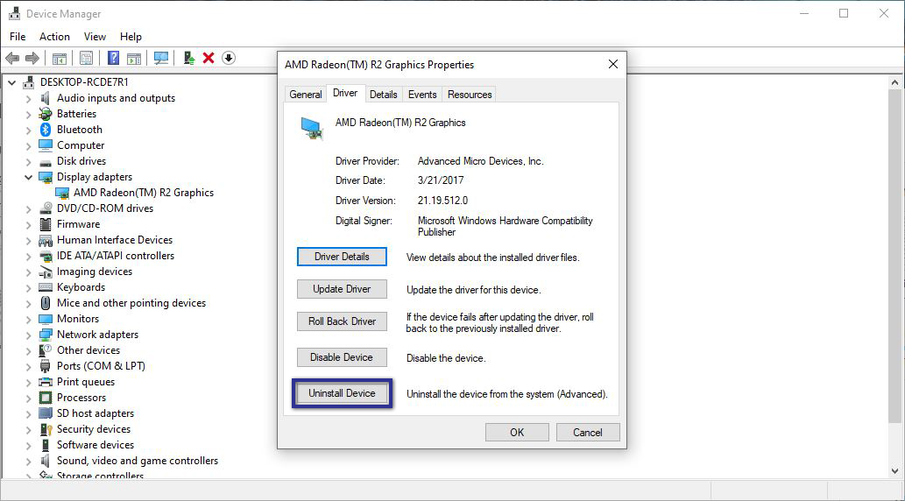The width and height of the screenshot is (905, 501).
Task: Click the Help toolbar icon with question mark
Action: [x=113, y=58]
